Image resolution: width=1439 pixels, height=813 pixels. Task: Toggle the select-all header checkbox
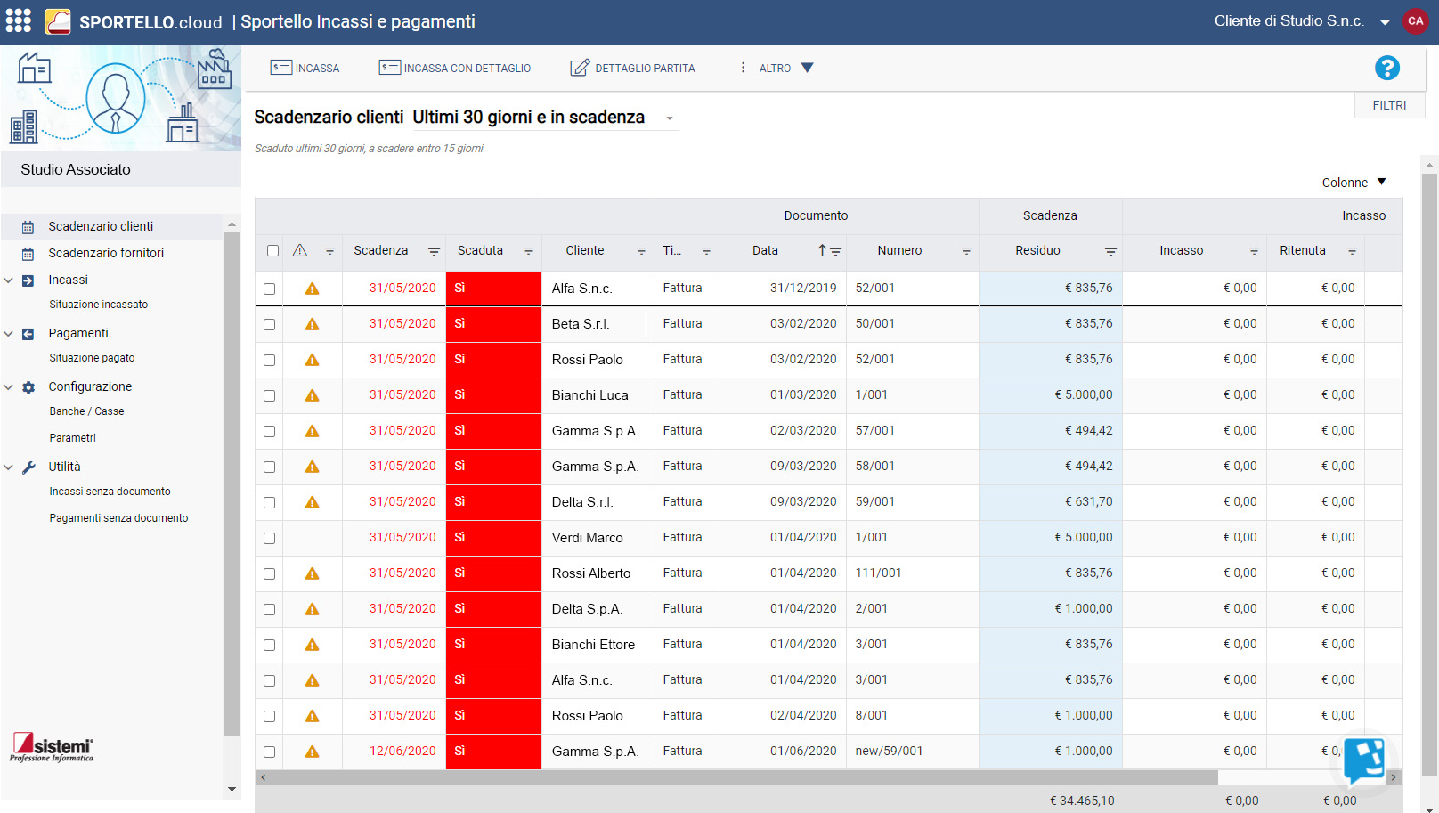(x=273, y=251)
